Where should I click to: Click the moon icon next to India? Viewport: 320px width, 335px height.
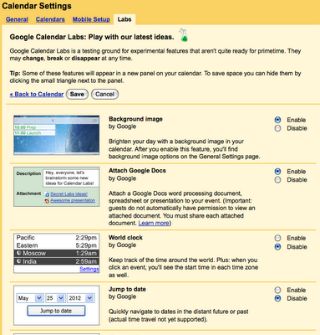(x=19, y=261)
